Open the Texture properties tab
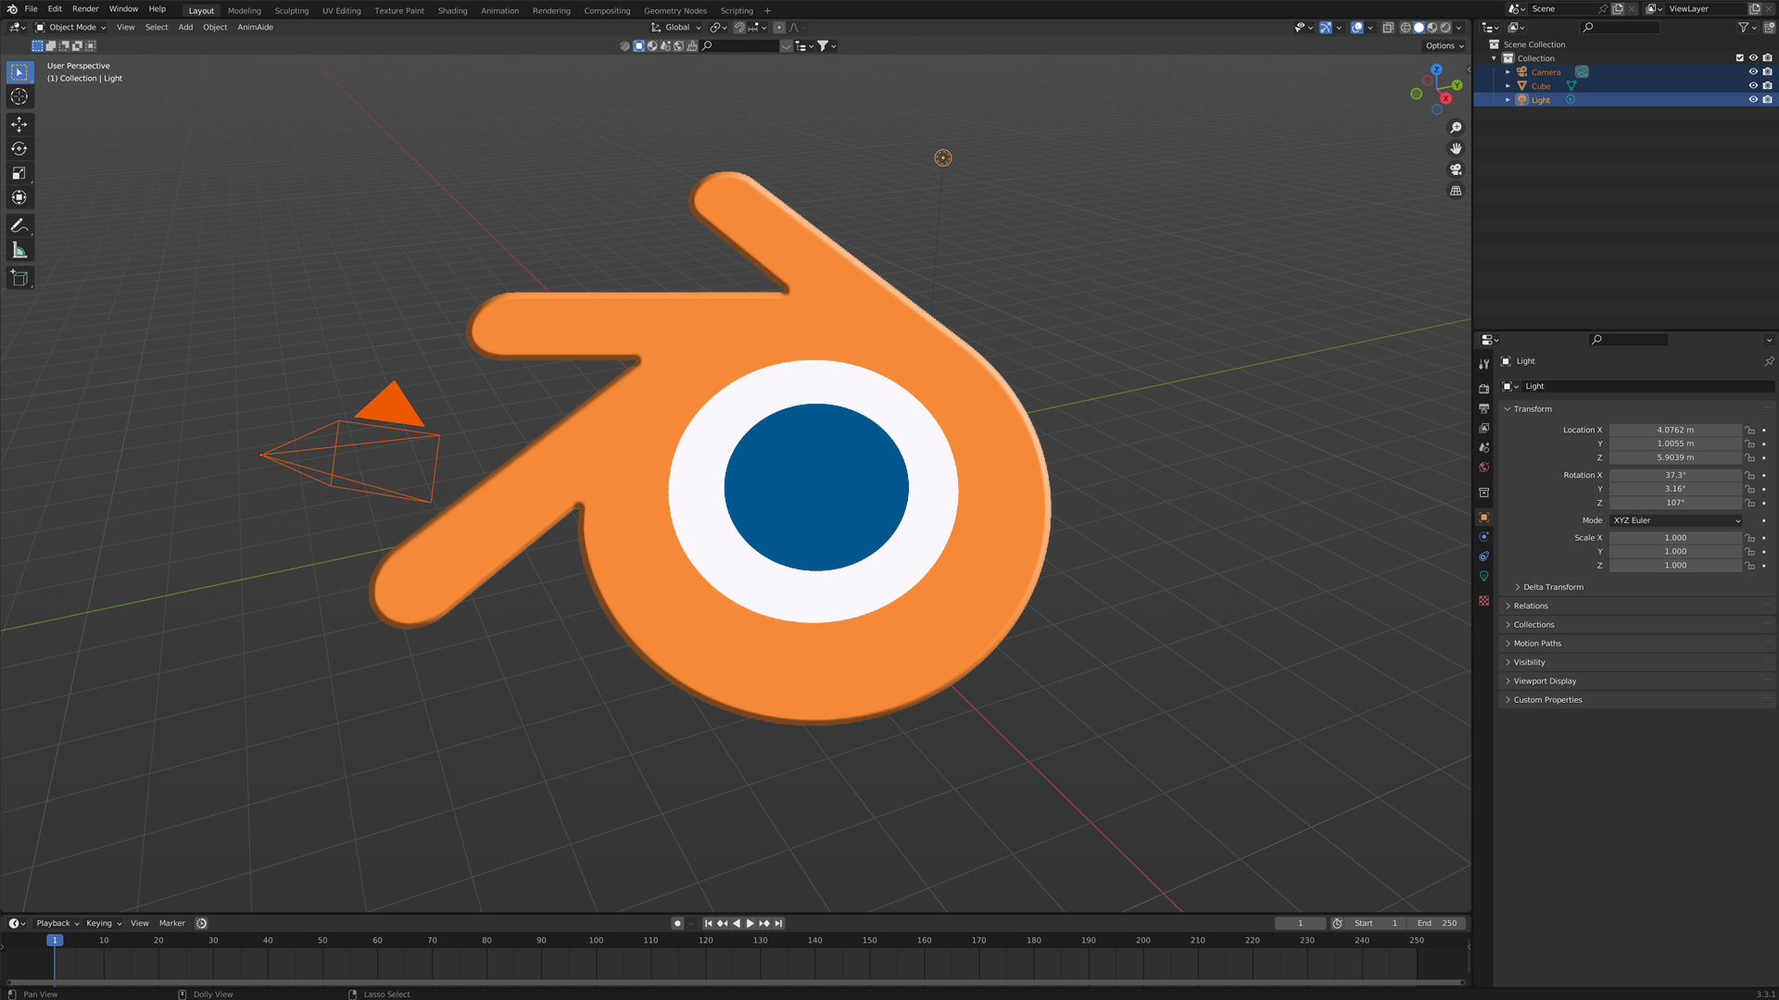The width and height of the screenshot is (1779, 1000). pyautogui.click(x=1483, y=601)
